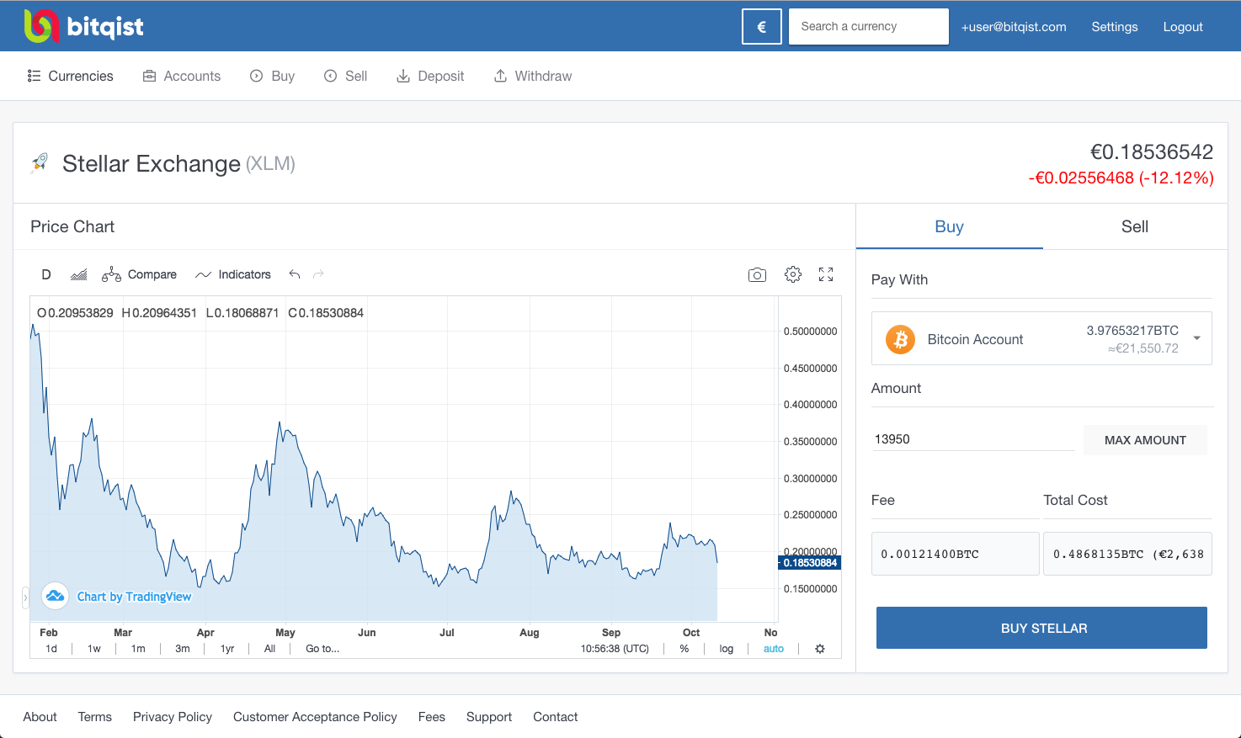
Task: Open the Contact footer link
Action: [x=556, y=717]
